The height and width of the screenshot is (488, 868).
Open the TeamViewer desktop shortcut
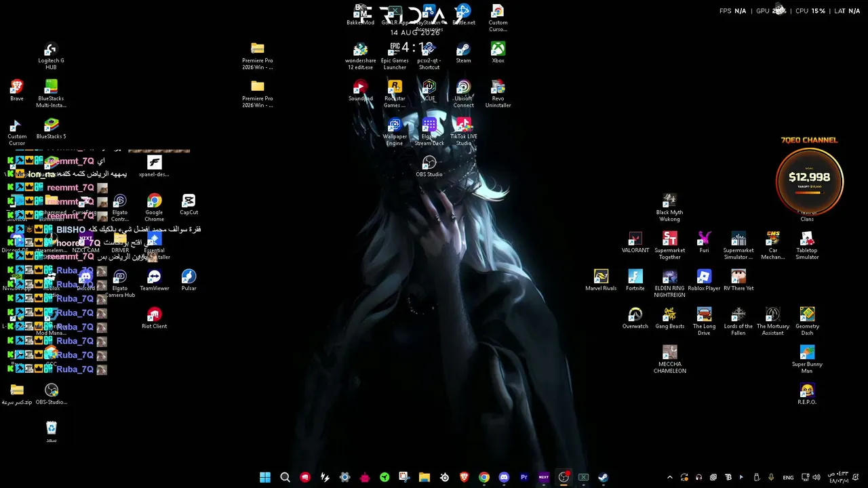[154, 281]
